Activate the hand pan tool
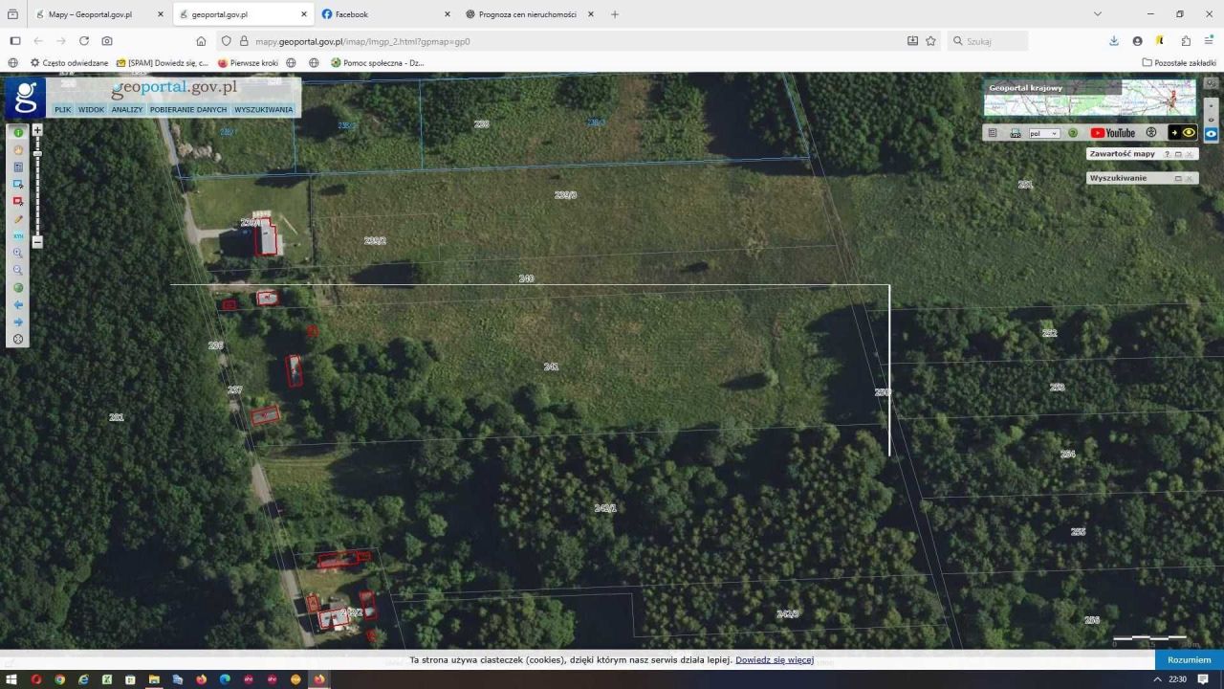The width and height of the screenshot is (1224, 689). (x=18, y=150)
